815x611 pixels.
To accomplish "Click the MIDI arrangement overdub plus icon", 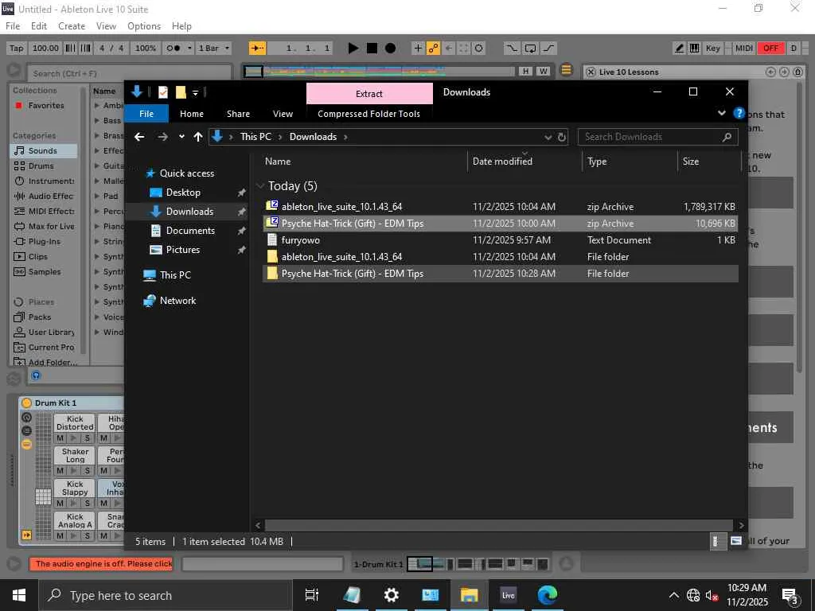I will (x=417, y=49).
